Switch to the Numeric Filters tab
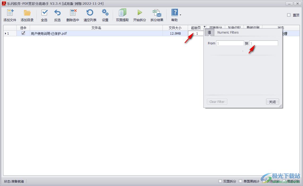 [228, 33]
